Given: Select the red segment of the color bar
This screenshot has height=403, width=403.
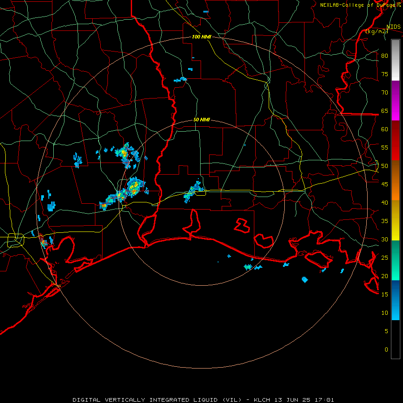Looking at the screenshot, I should click(x=395, y=141).
